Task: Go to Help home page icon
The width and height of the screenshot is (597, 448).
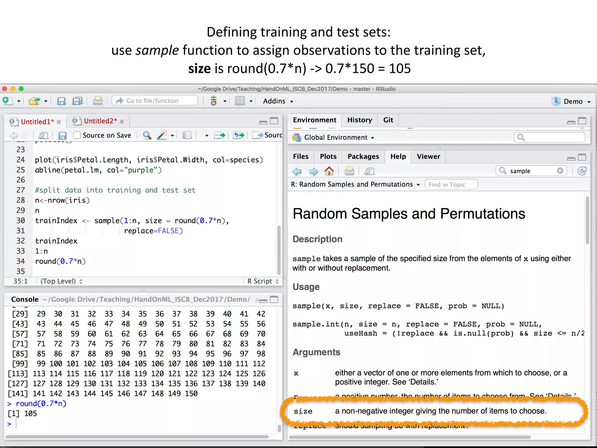Action: (329, 171)
